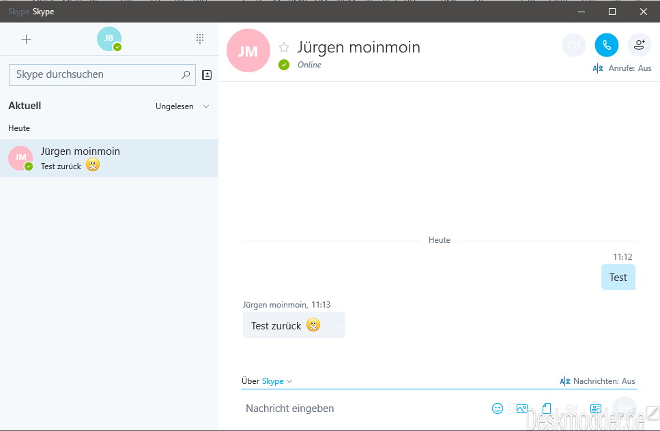Toggle call translation Anrufe: Aus

(622, 68)
